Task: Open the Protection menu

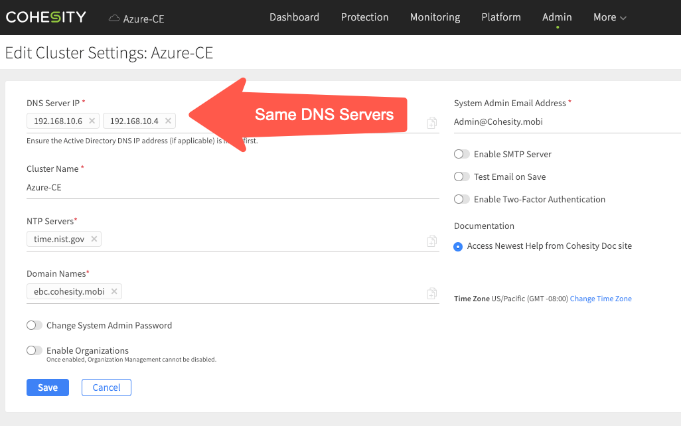Action: (364, 17)
